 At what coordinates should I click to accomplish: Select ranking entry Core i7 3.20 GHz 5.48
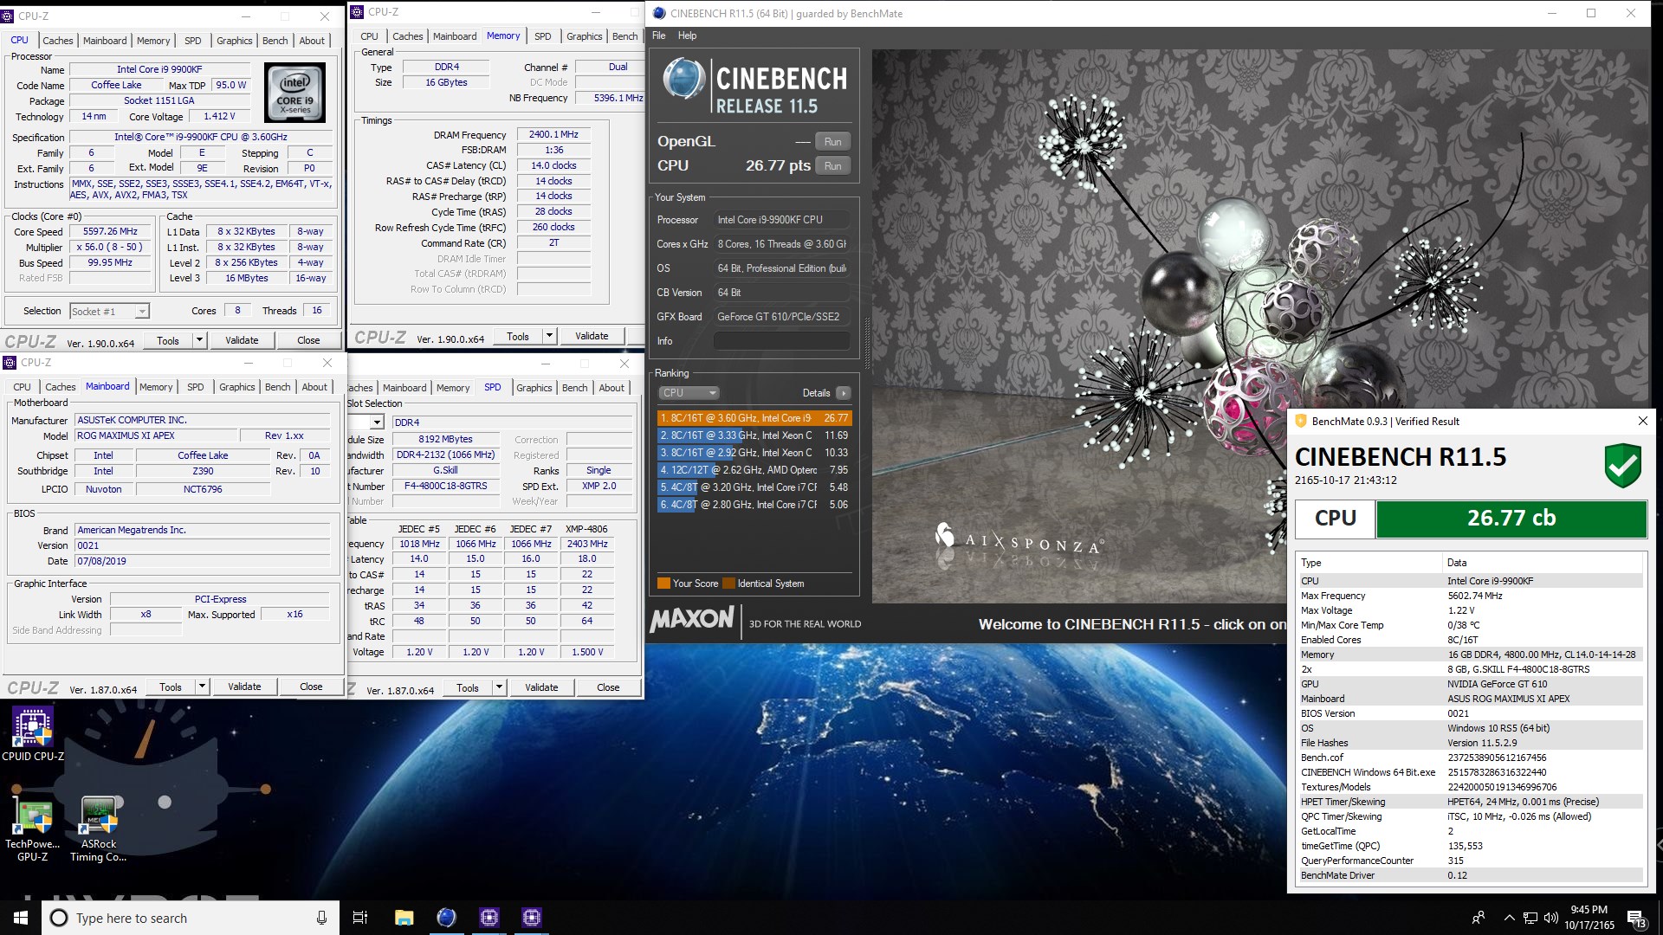pyautogui.click(x=754, y=487)
